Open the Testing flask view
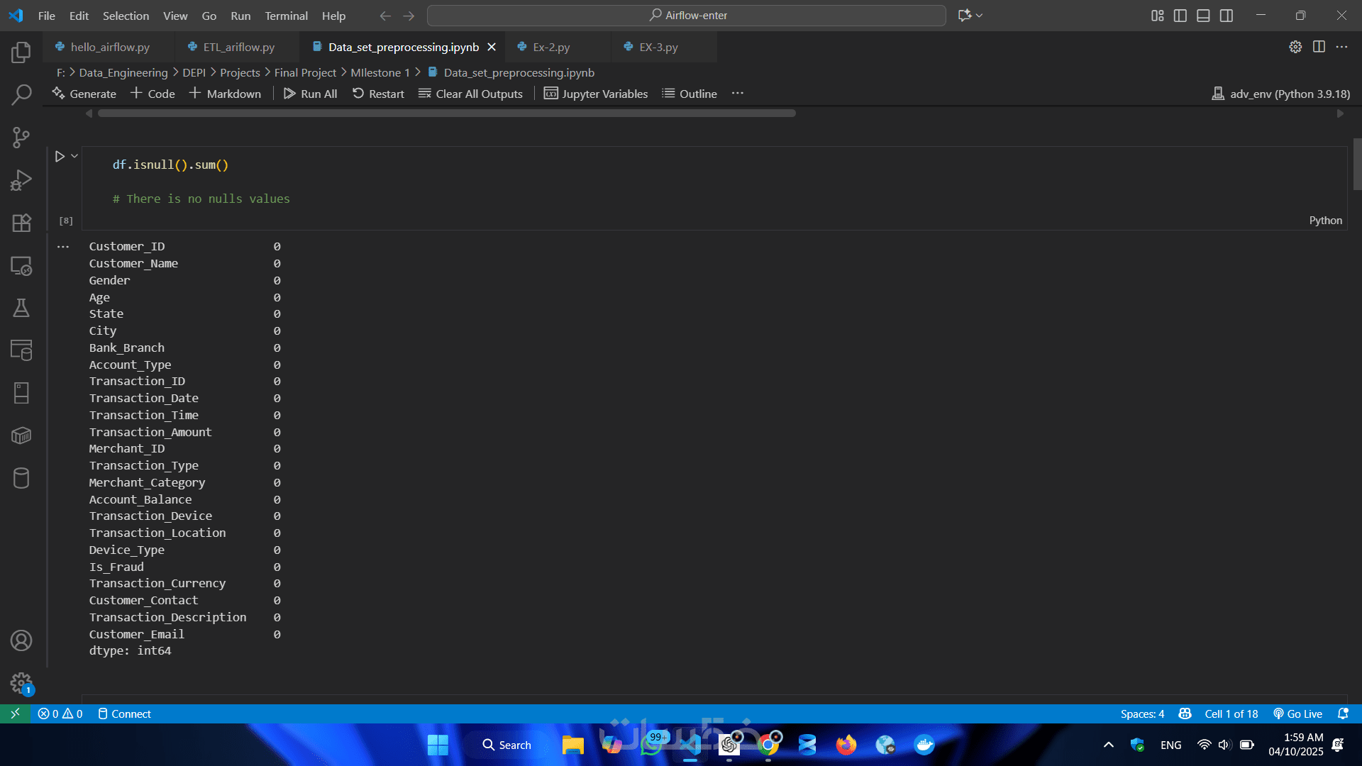This screenshot has height=766, width=1362. click(21, 308)
